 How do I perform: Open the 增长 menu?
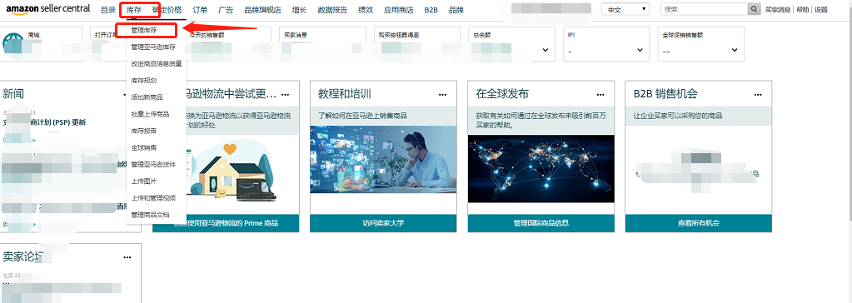(299, 10)
